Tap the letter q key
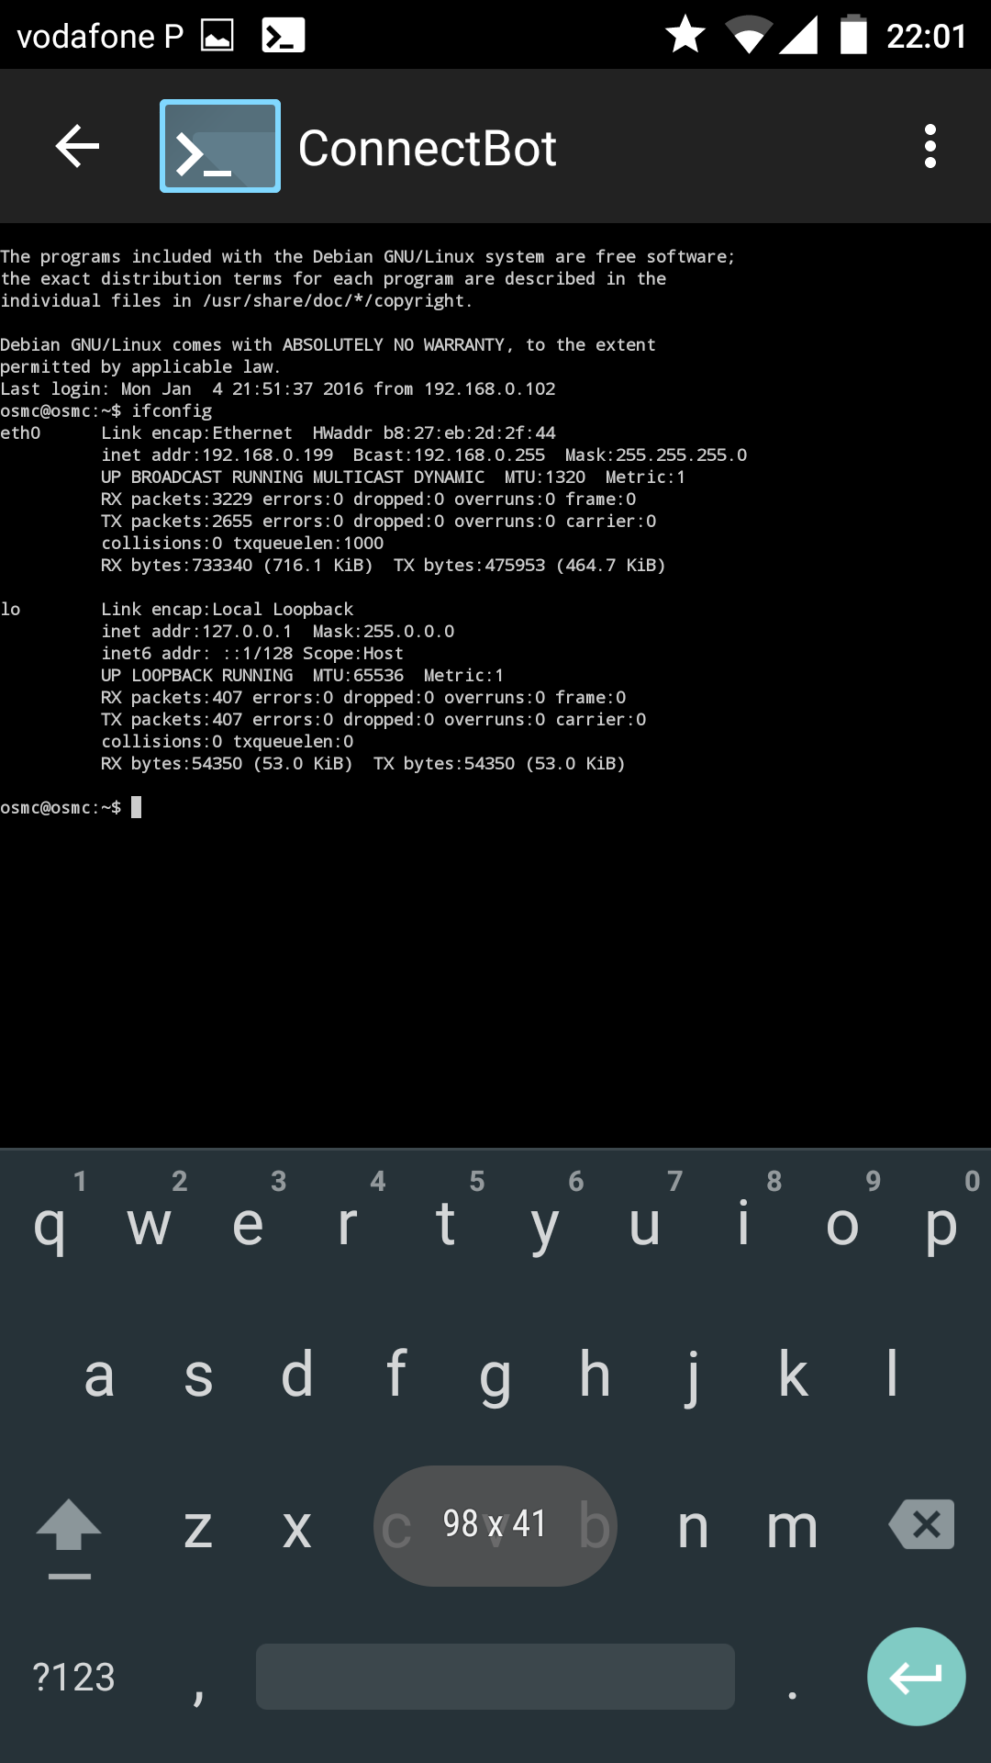 click(x=50, y=1224)
